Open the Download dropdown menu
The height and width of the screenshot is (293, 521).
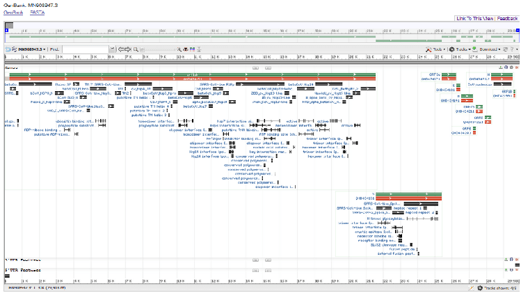pyautogui.click(x=486, y=49)
